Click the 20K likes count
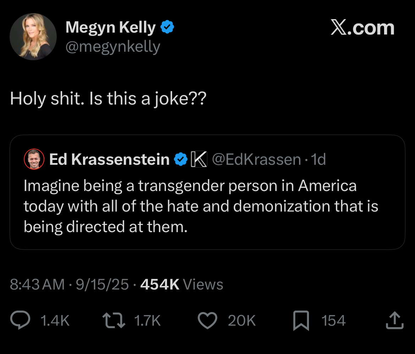Image resolution: width=415 pixels, height=354 pixels. 242,320
